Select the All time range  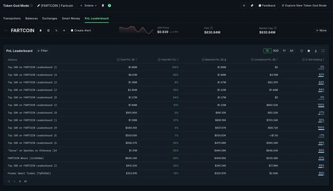tap(292, 51)
